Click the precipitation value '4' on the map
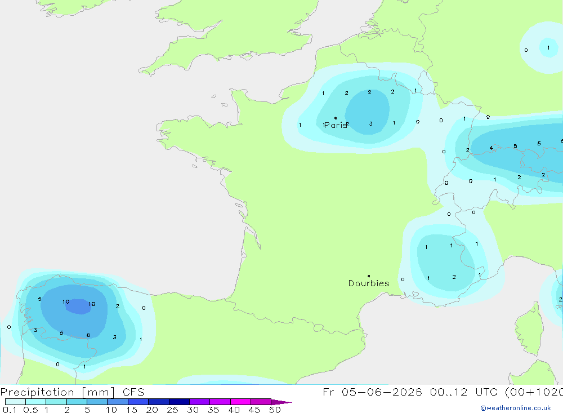 pyautogui.click(x=491, y=148)
